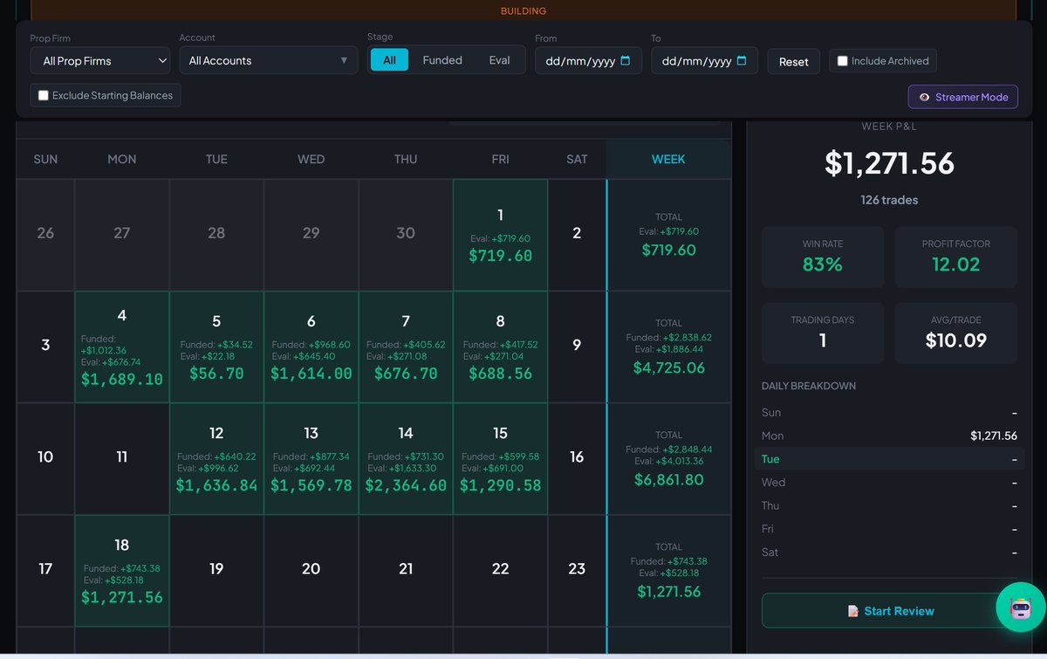This screenshot has height=659, width=1047.
Task: Click the TRADING DAYS card
Action: pyautogui.click(x=823, y=333)
